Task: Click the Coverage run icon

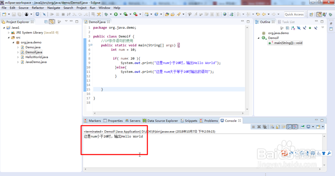Action: click(x=126, y=14)
